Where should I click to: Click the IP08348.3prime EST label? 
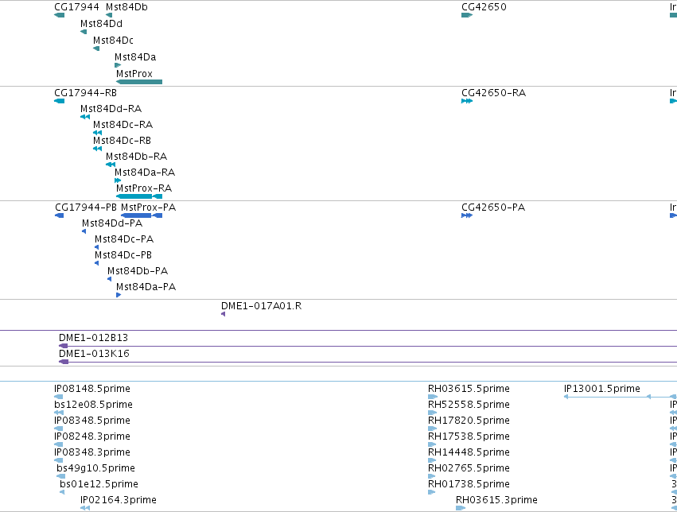coord(92,452)
